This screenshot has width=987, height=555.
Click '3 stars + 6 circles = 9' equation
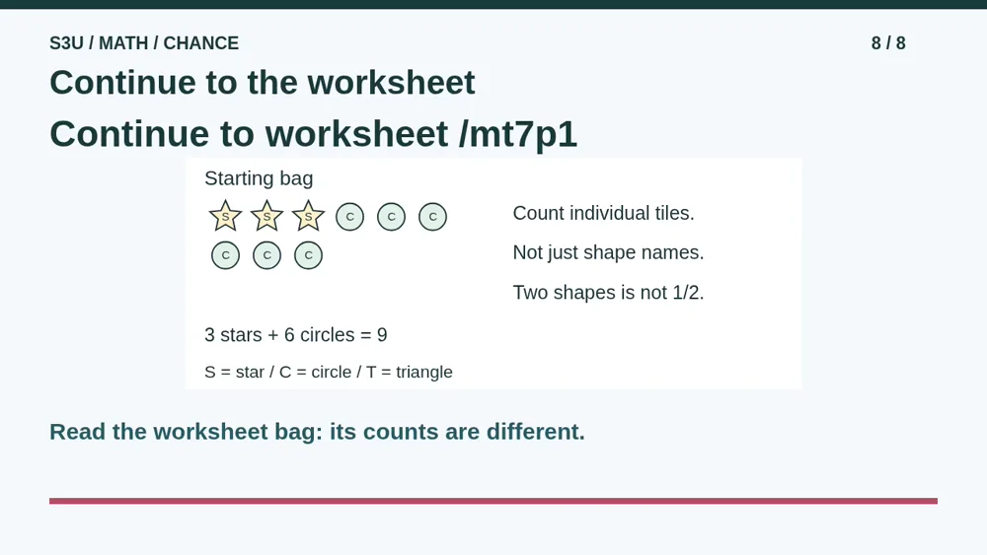pyautogui.click(x=296, y=335)
